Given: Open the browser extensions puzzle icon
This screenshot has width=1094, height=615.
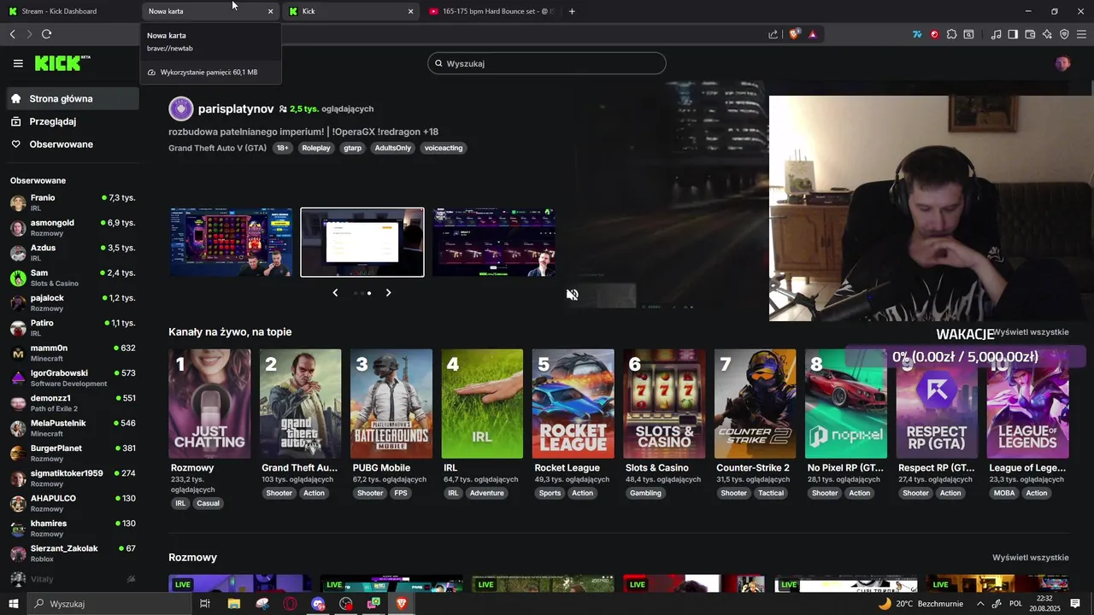Looking at the screenshot, I should point(951,34).
